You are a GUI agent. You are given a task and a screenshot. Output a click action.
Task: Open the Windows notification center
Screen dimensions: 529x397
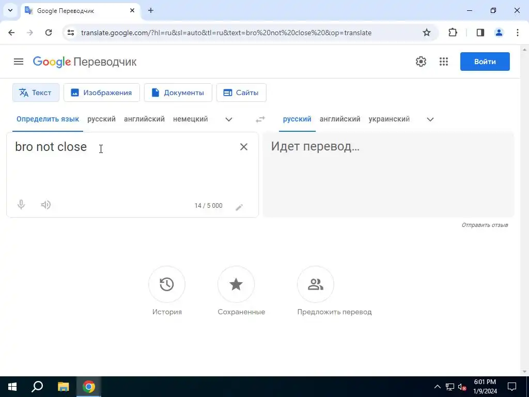point(512,387)
